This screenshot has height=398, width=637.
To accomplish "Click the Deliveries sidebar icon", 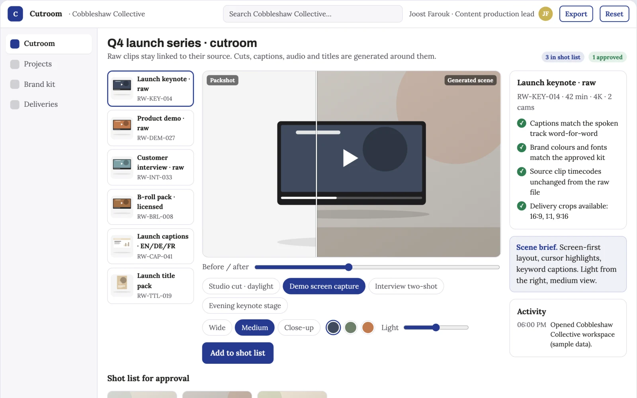I will click(x=15, y=104).
